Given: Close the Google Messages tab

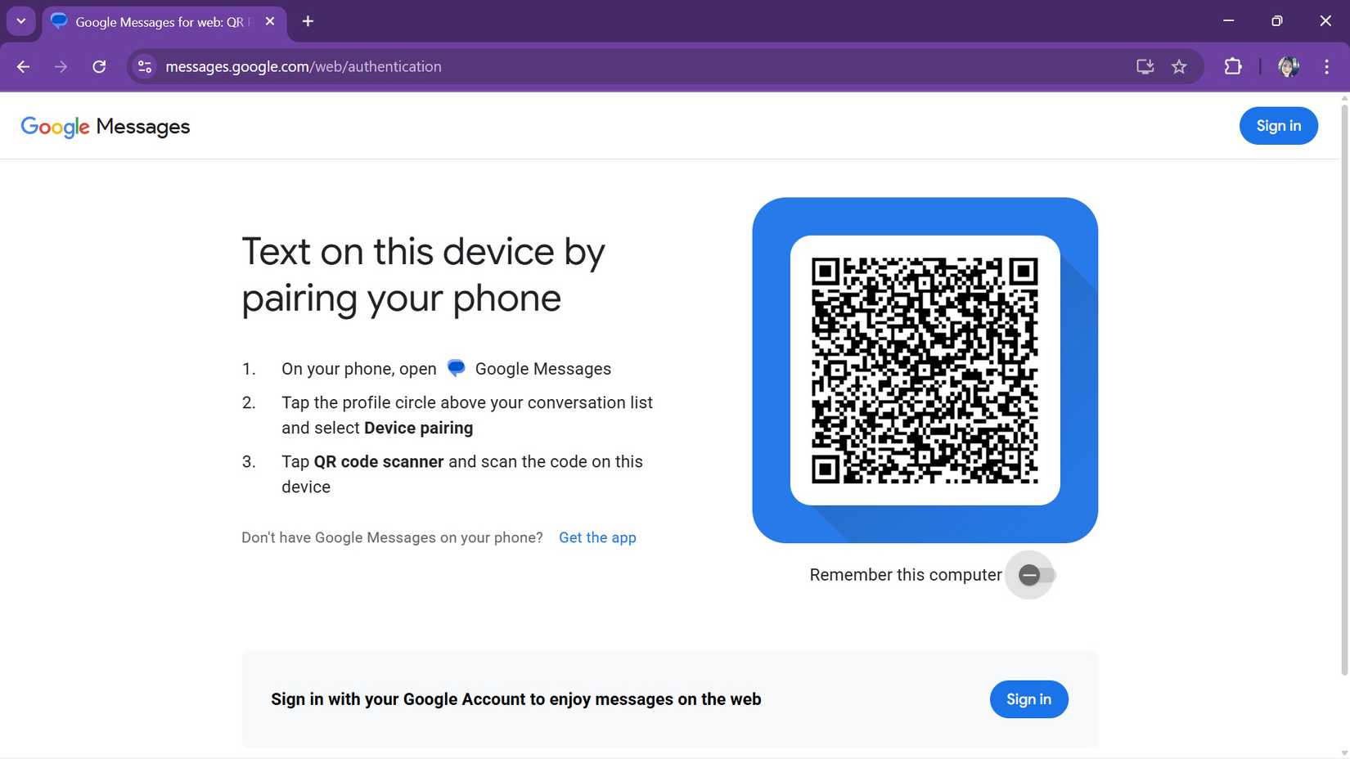Looking at the screenshot, I should point(270,21).
